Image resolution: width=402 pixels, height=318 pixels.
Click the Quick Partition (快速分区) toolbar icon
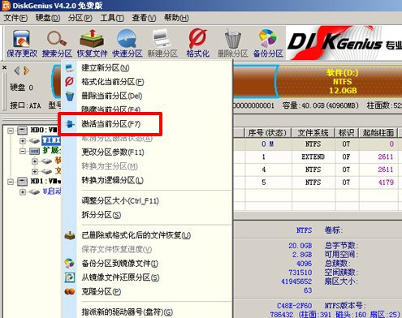tap(128, 44)
